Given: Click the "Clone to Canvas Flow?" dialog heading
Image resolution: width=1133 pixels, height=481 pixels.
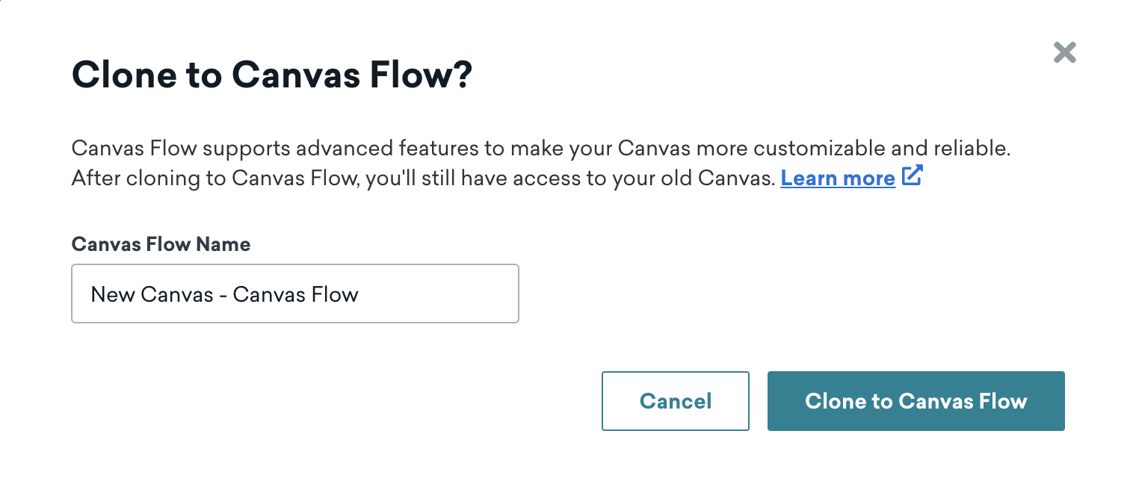Looking at the screenshot, I should point(272,76).
